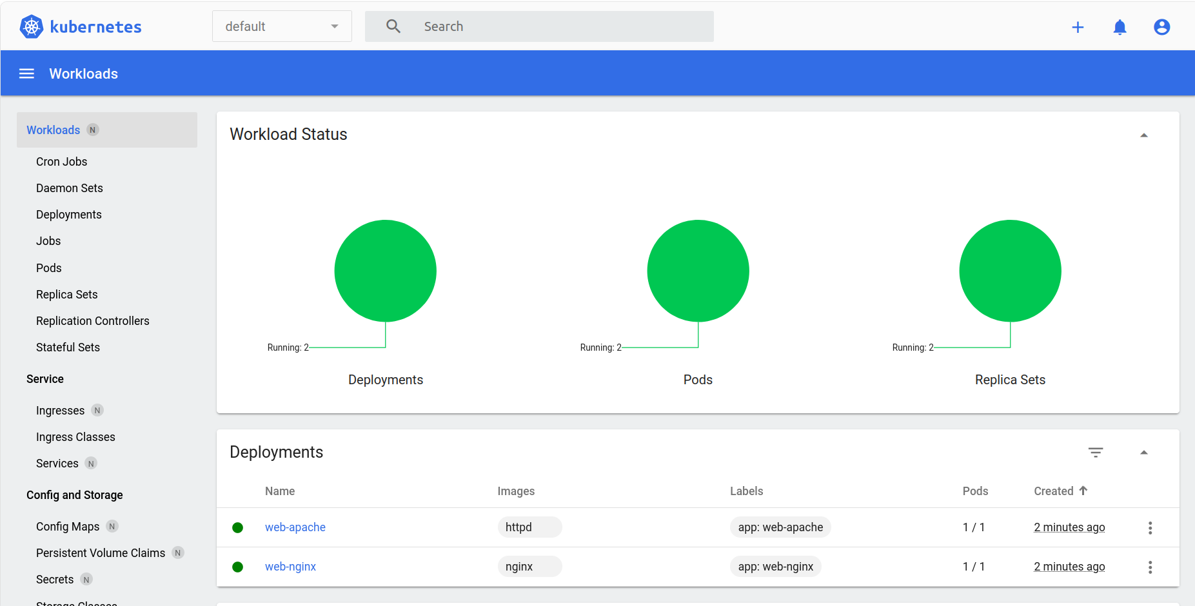Open Pods in the sidebar
The height and width of the screenshot is (606, 1195).
pyautogui.click(x=49, y=268)
